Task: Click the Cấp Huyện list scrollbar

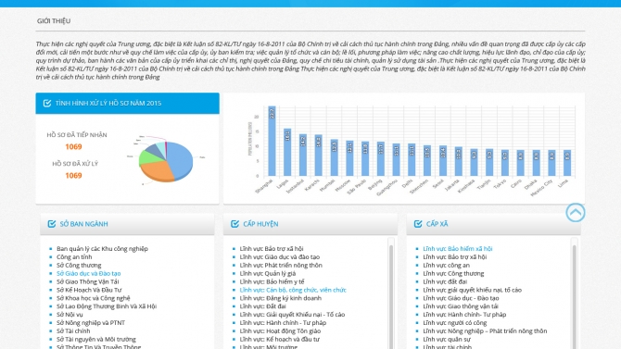Action: click(391, 293)
